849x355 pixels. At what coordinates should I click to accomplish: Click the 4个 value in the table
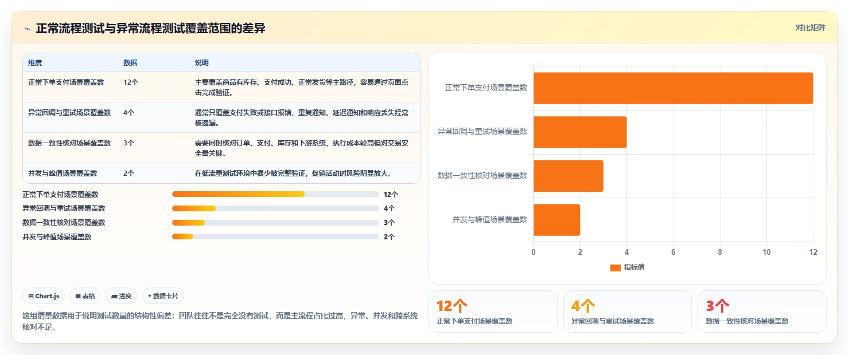129,113
